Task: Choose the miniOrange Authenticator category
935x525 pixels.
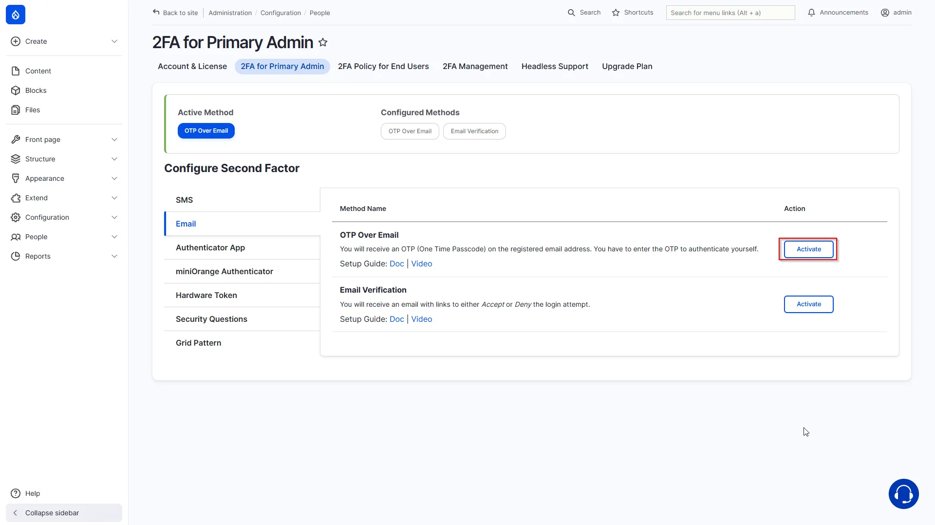Action: pyautogui.click(x=242, y=271)
